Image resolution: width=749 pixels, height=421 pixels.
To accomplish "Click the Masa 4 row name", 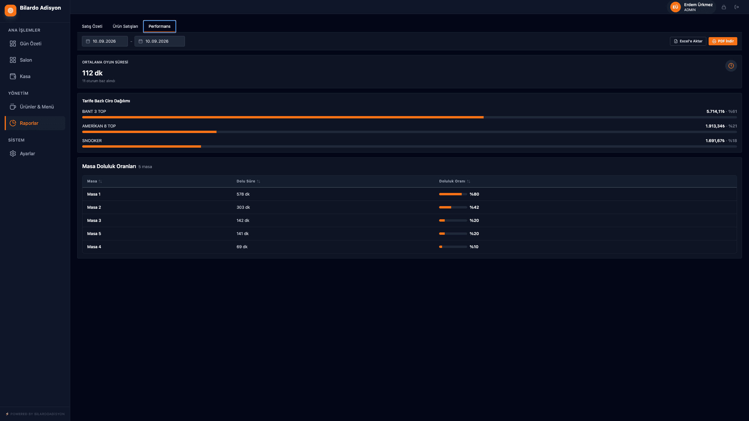I will click(94, 247).
